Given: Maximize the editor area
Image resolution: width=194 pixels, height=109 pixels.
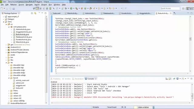Looking at the screenshot, I should (191, 13).
